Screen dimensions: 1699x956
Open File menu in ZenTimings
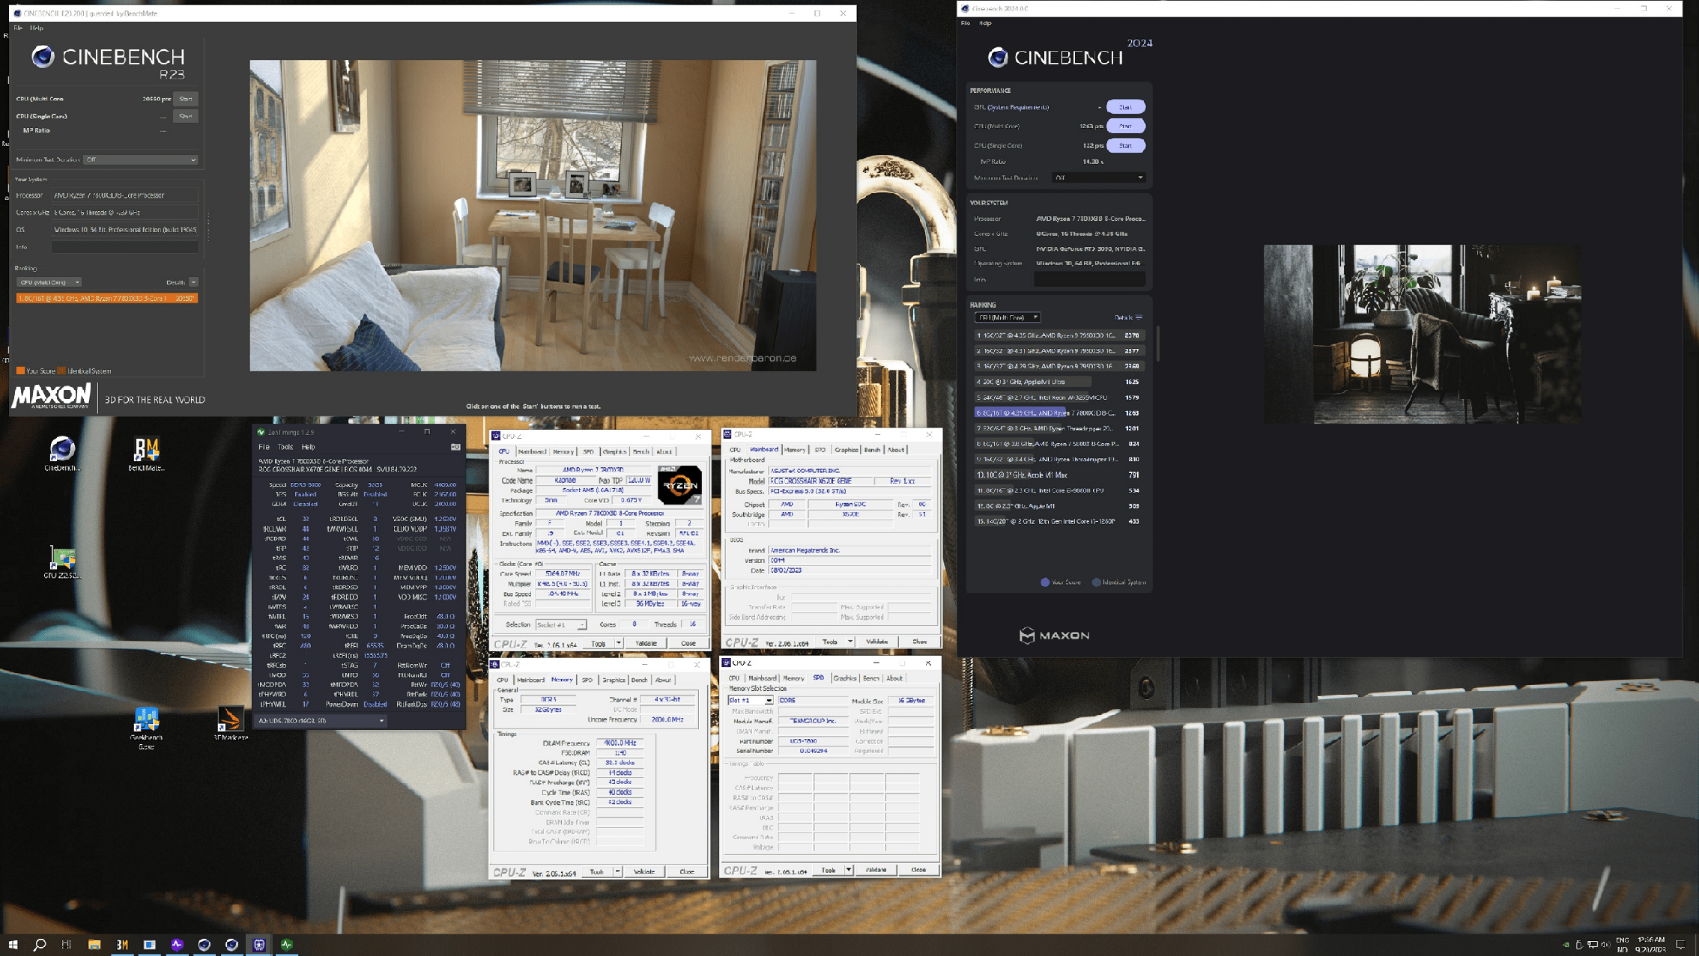tap(264, 447)
